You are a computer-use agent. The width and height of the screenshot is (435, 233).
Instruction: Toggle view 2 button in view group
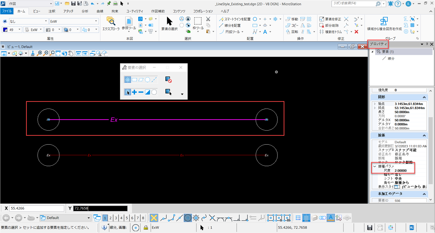point(110,218)
